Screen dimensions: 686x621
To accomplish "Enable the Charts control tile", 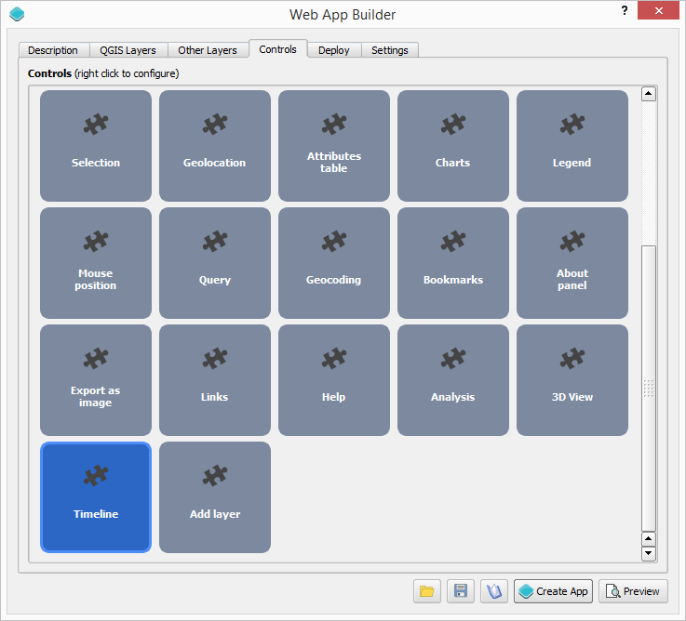I will [453, 146].
